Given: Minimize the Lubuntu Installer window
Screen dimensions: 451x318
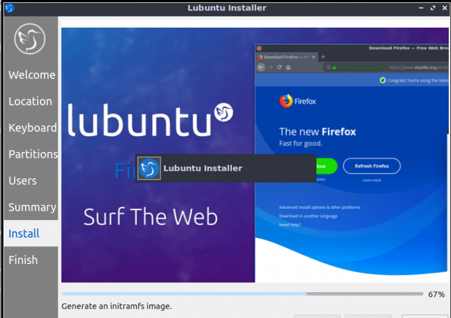Looking at the screenshot, I should (x=421, y=8).
